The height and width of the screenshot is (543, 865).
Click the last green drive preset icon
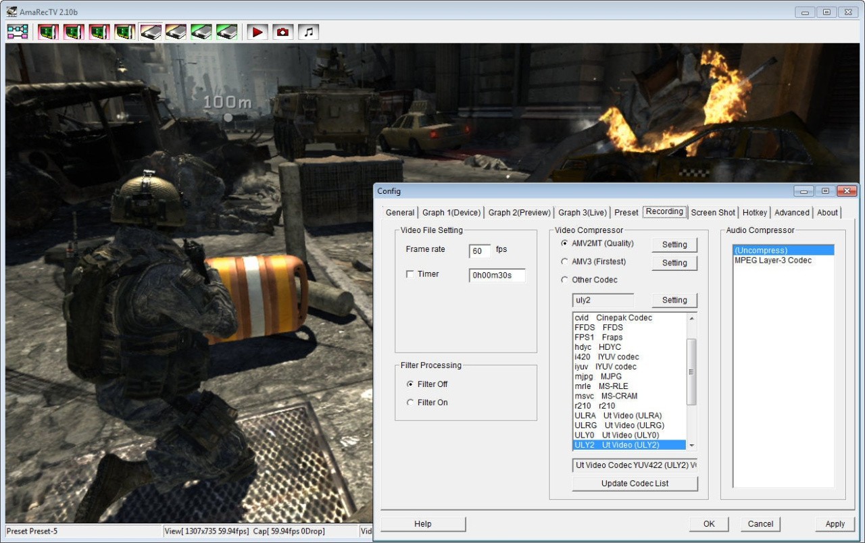(x=227, y=32)
